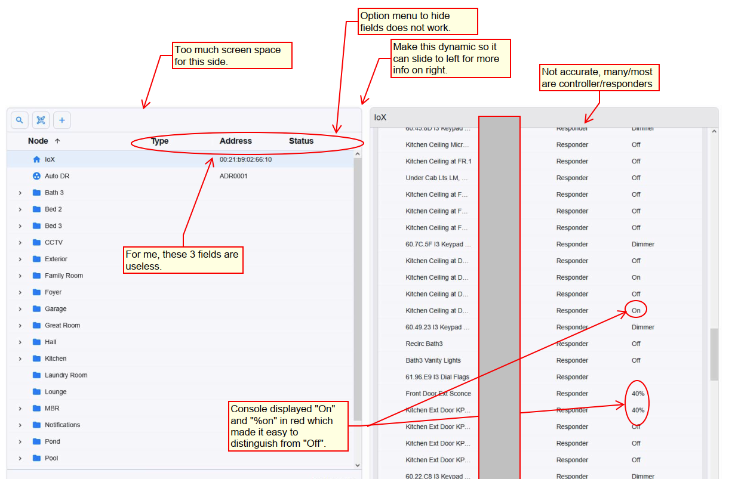
Task: Click the Garage folder icon
Action: point(36,308)
